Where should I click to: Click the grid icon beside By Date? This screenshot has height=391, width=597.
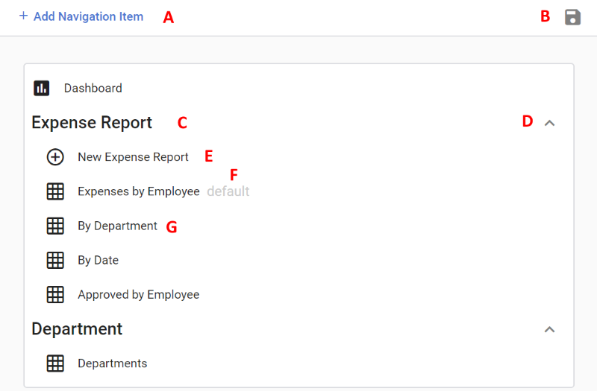(55, 260)
